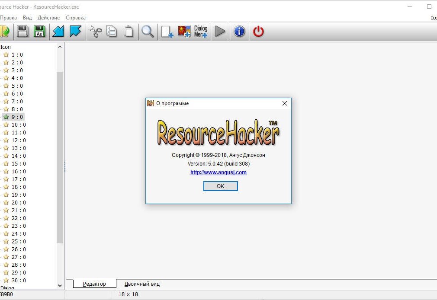The width and height of the screenshot is (437, 300).
Task: Select tree row "25 : 0"
Action: pyautogui.click(x=19, y=242)
